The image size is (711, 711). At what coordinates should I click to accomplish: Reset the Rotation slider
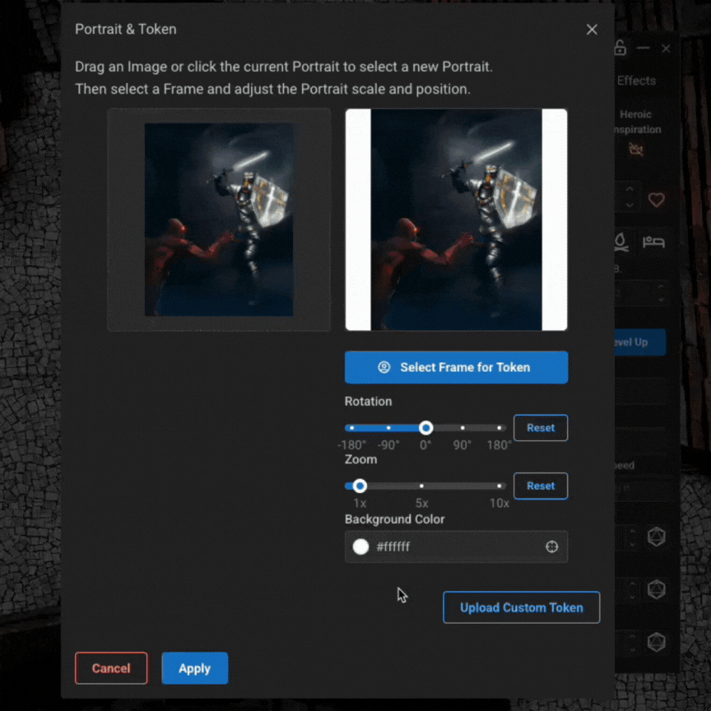[x=541, y=427]
